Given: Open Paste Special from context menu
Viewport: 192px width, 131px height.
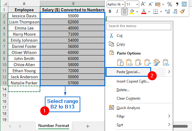Looking at the screenshot, I should click(128, 72).
